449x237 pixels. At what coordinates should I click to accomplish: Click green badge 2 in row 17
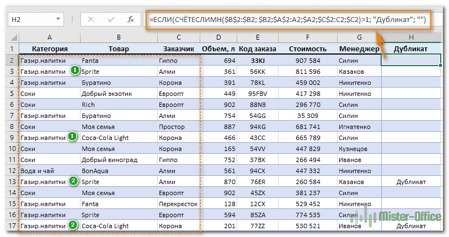pos(73,225)
